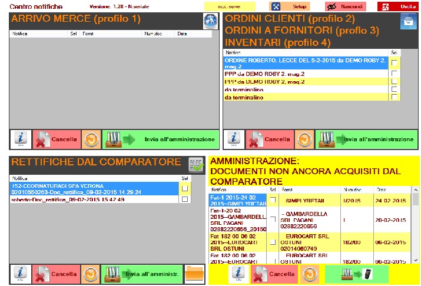Tick checkbox for first PPP da DEMO ROBY 2 row
The height and width of the screenshot is (286, 421).
(x=394, y=73)
